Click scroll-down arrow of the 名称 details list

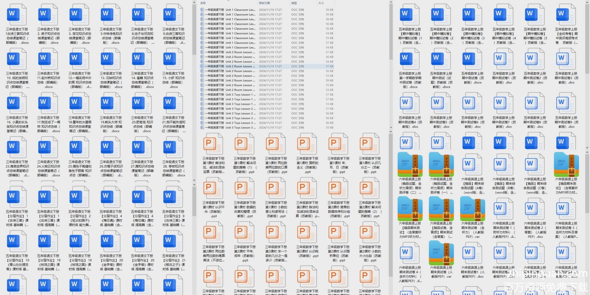pos(391,127)
